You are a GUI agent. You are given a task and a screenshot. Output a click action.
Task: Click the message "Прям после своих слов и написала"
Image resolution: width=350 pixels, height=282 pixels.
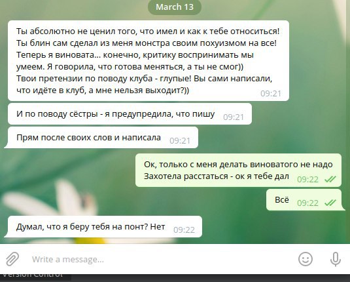(101, 138)
